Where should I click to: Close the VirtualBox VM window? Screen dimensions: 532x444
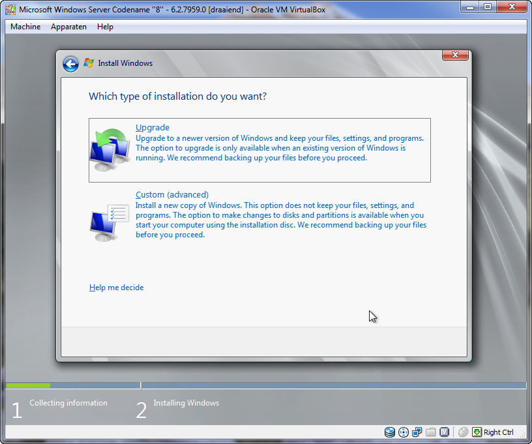pos(512,7)
